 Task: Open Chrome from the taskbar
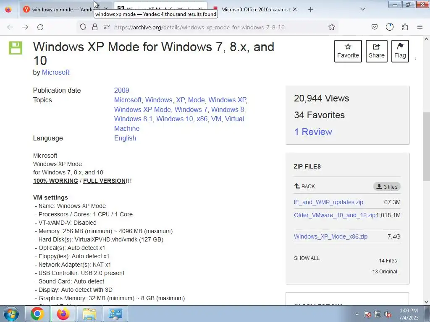[x=37, y=314]
